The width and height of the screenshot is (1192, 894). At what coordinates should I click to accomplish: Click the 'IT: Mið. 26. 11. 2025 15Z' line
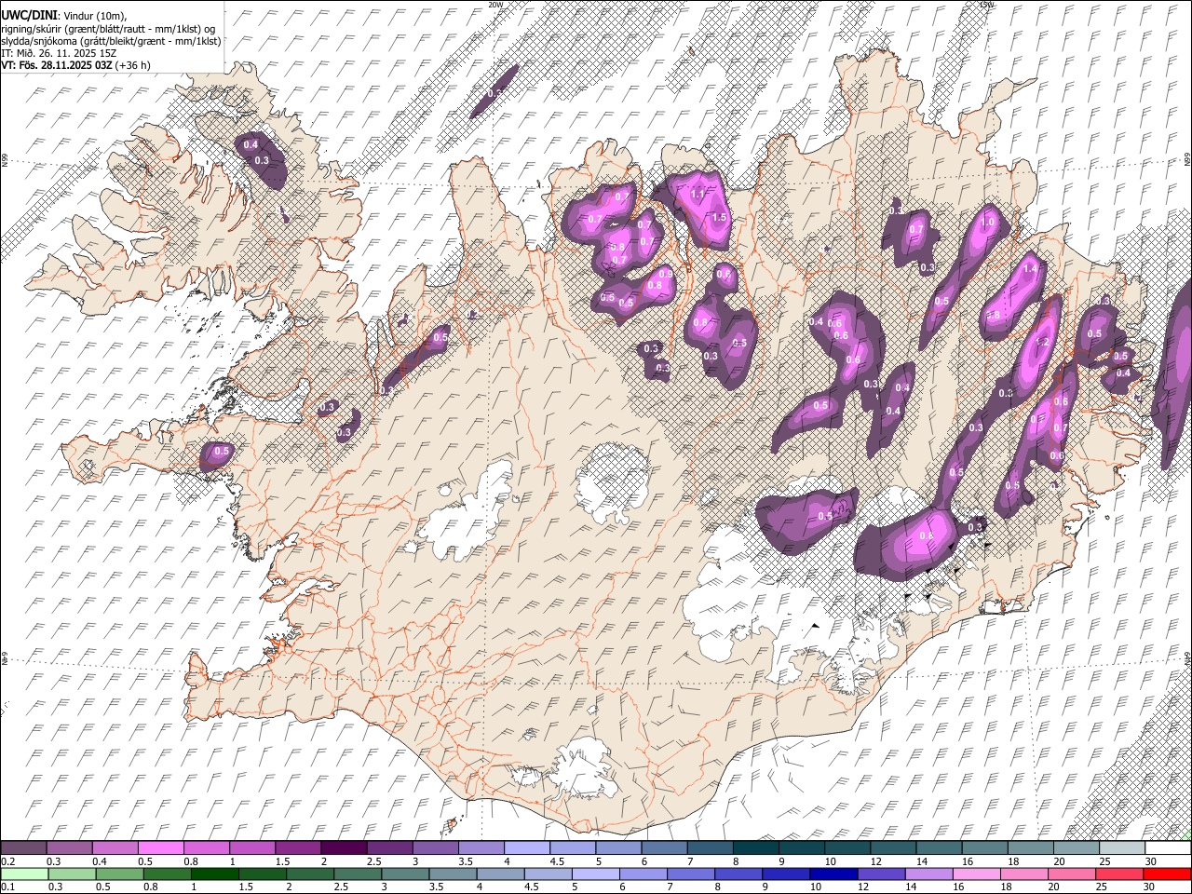pyautogui.click(x=59, y=53)
